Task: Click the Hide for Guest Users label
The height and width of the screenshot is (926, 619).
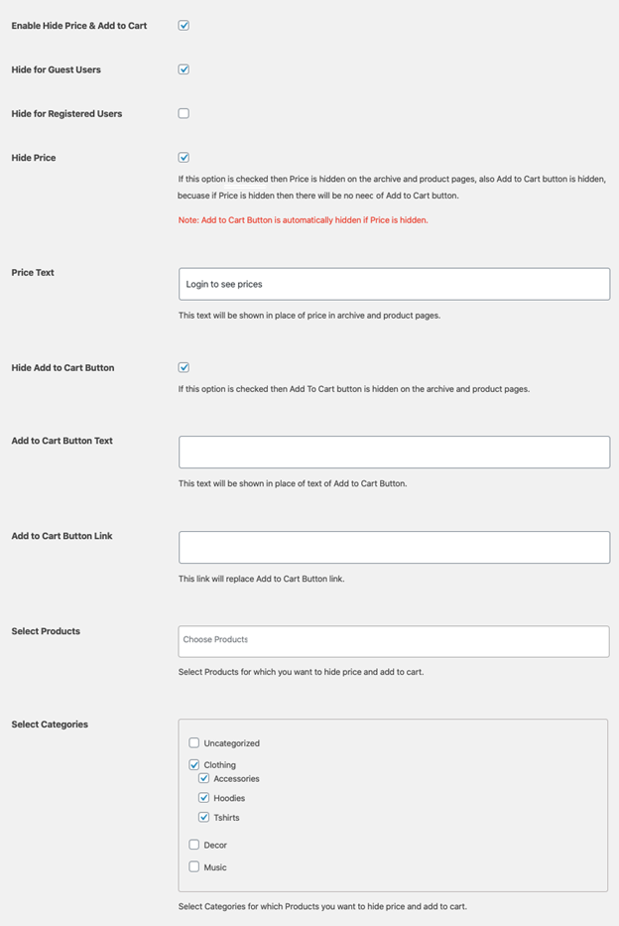Action: (x=56, y=69)
